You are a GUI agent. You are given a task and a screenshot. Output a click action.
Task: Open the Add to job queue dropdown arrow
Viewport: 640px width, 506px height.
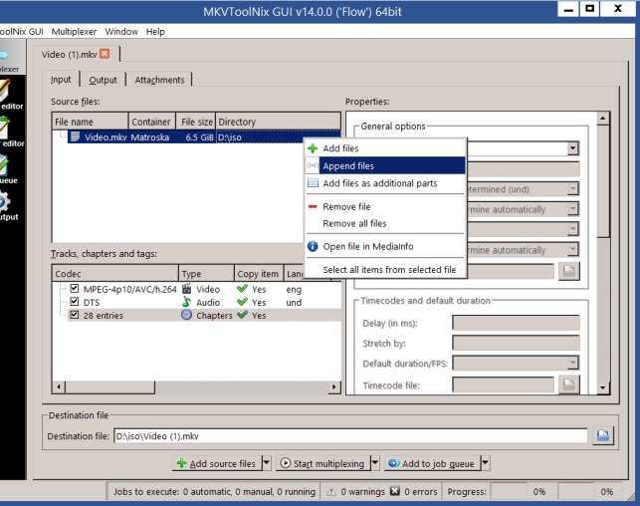(485, 463)
